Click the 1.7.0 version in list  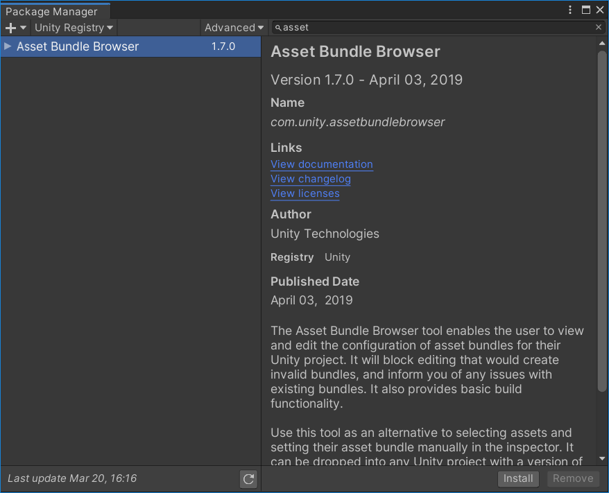point(223,46)
